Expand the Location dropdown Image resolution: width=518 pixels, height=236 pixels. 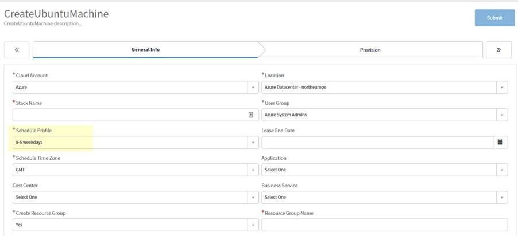(502, 87)
